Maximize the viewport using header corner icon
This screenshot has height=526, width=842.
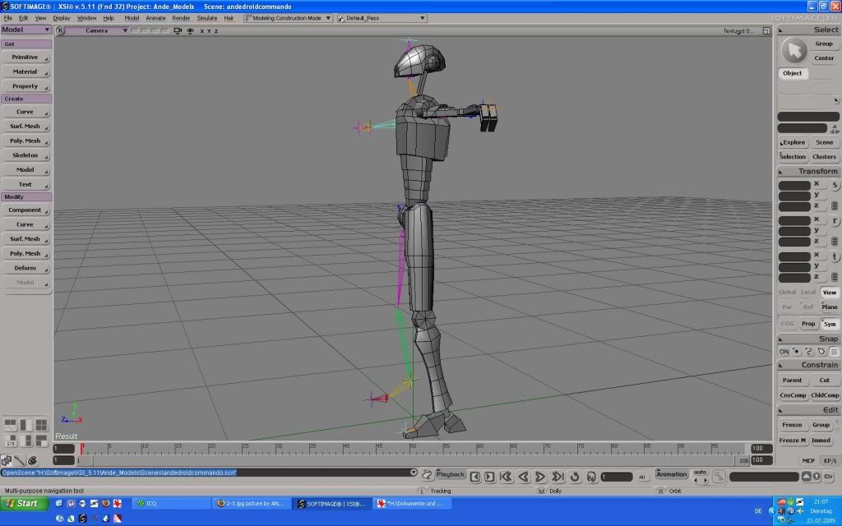click(x=766, y=31)
